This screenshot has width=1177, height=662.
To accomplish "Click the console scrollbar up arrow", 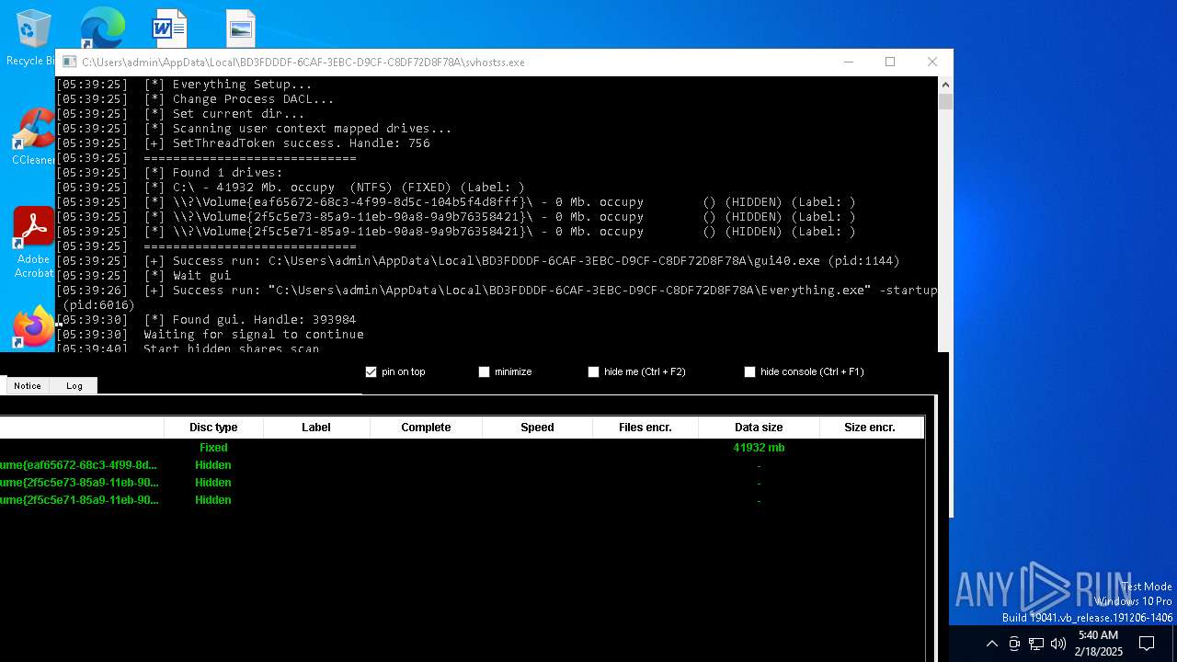I will coord(945,85).
